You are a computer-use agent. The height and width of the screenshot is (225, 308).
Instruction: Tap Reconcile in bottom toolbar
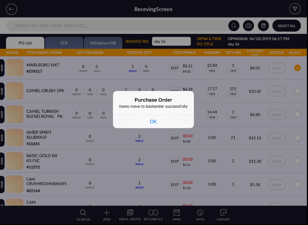[x=153, y=215]
